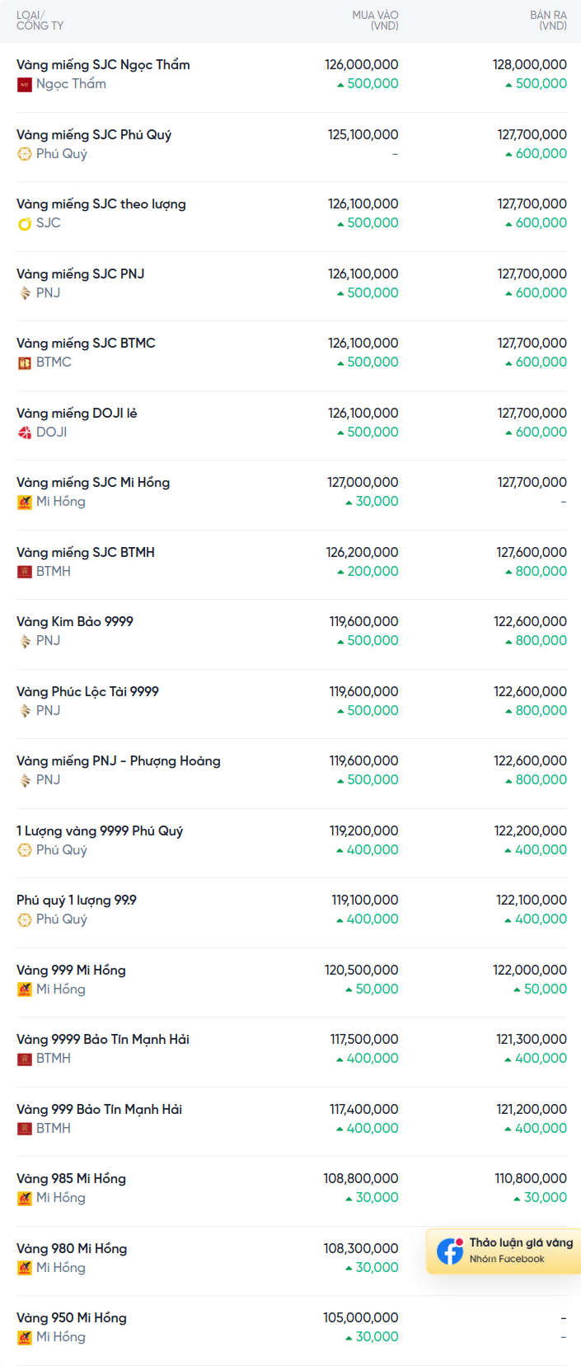Click the SJC gold ring logo icon

click(25, 223)
